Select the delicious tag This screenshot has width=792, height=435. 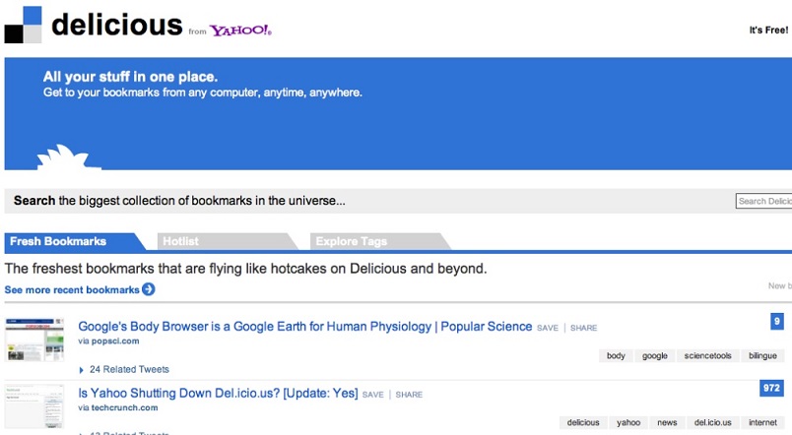pyautogui.click(x=583, y=422)
